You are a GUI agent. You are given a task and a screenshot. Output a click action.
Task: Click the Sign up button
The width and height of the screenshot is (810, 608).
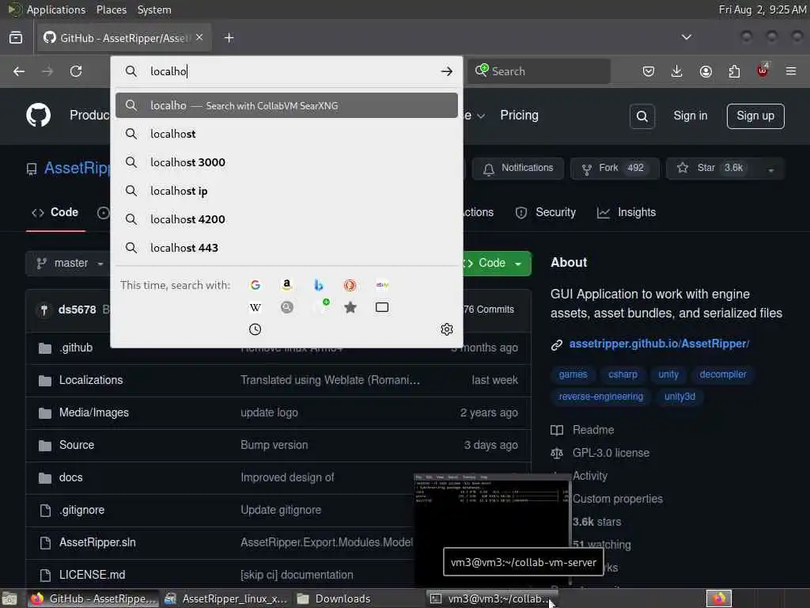pyautogui.click(x=755, y=116)
